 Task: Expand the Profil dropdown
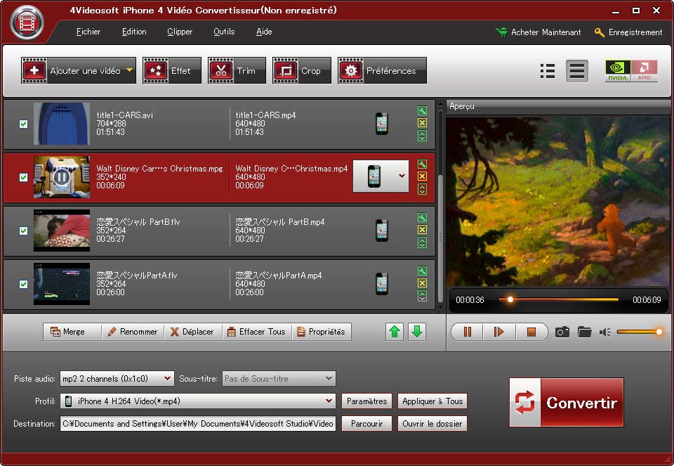pyautogui.click(x=329, y=401)
